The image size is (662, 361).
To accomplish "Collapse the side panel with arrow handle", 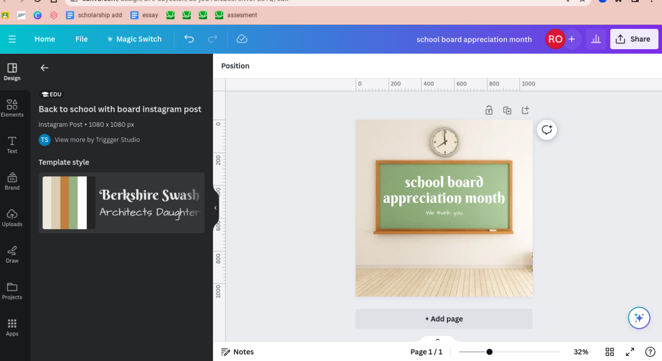I will (216, 208).
